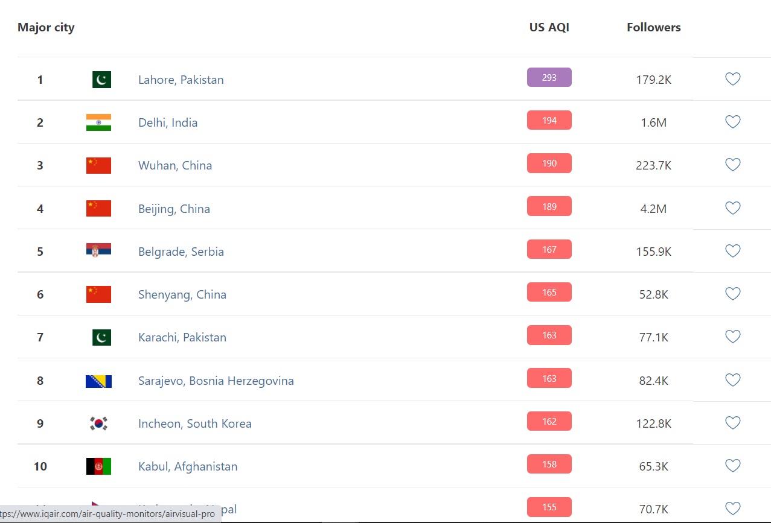The width and height of the screenshot is (771, 523).
Task: Click the Afghanistan flag icon
Action: pyautogui.click(x=98, y=466)
